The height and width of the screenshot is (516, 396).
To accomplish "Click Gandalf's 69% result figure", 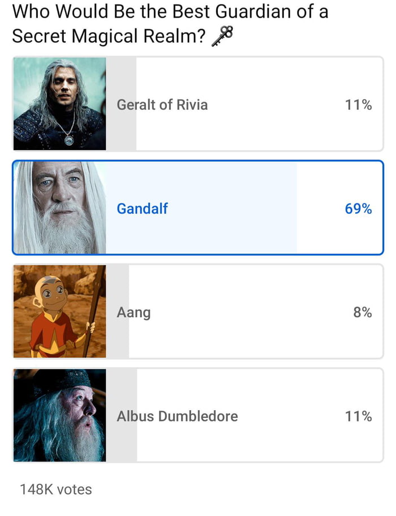I will [x=358, y=208].
